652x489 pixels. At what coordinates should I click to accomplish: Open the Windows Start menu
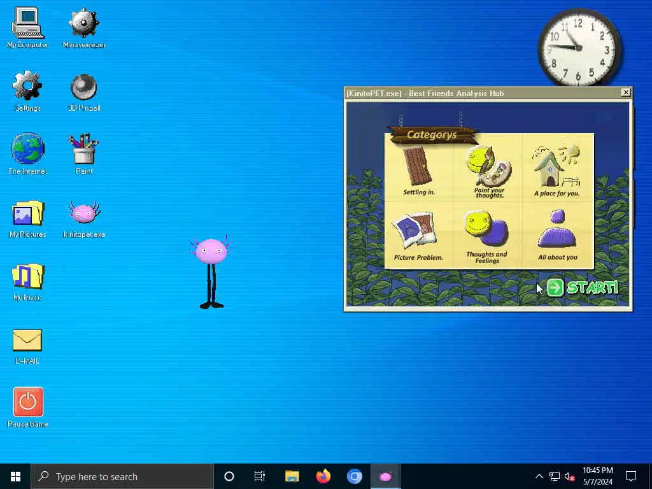point(15,476)
